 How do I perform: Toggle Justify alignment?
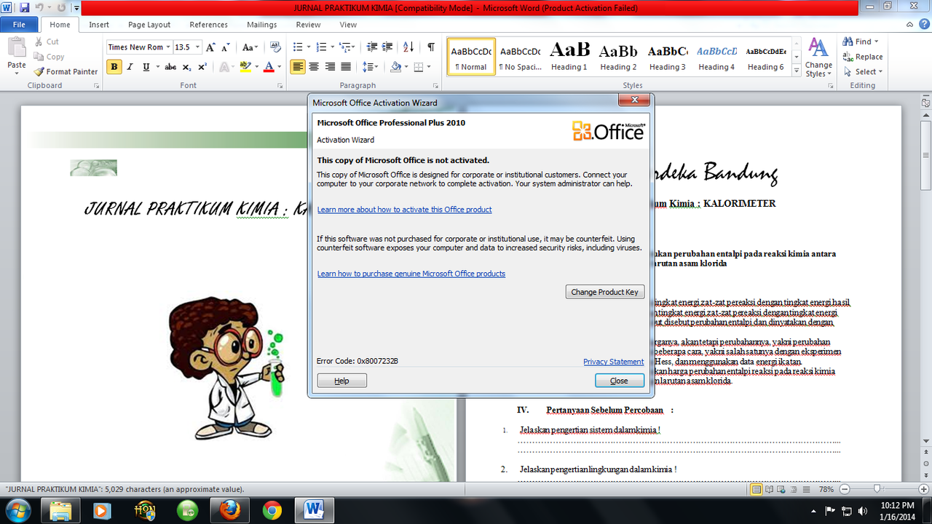pyautogui.click(x=347, y=67)
